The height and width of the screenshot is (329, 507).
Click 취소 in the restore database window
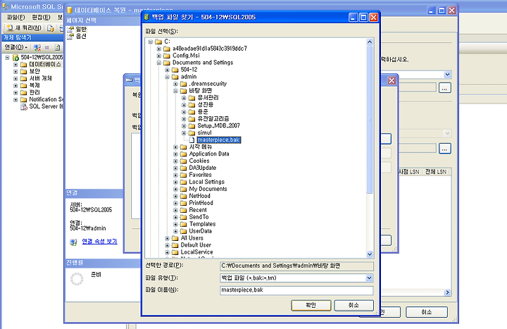coord(427,312)
